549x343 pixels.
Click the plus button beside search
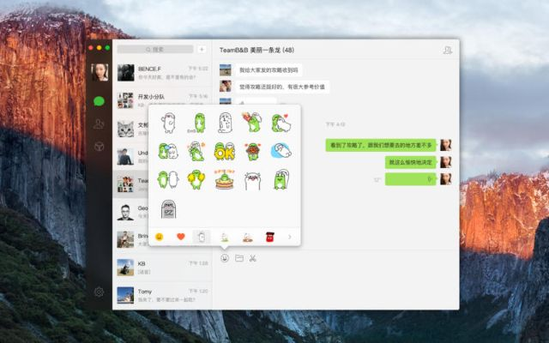tap(202, 50)
